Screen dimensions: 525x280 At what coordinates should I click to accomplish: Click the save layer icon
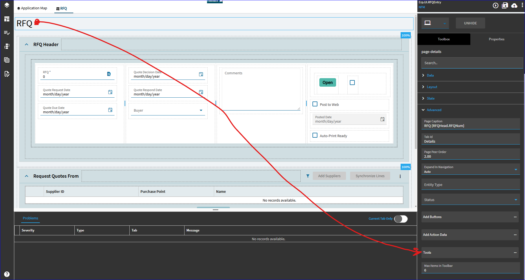click(505, 5)
